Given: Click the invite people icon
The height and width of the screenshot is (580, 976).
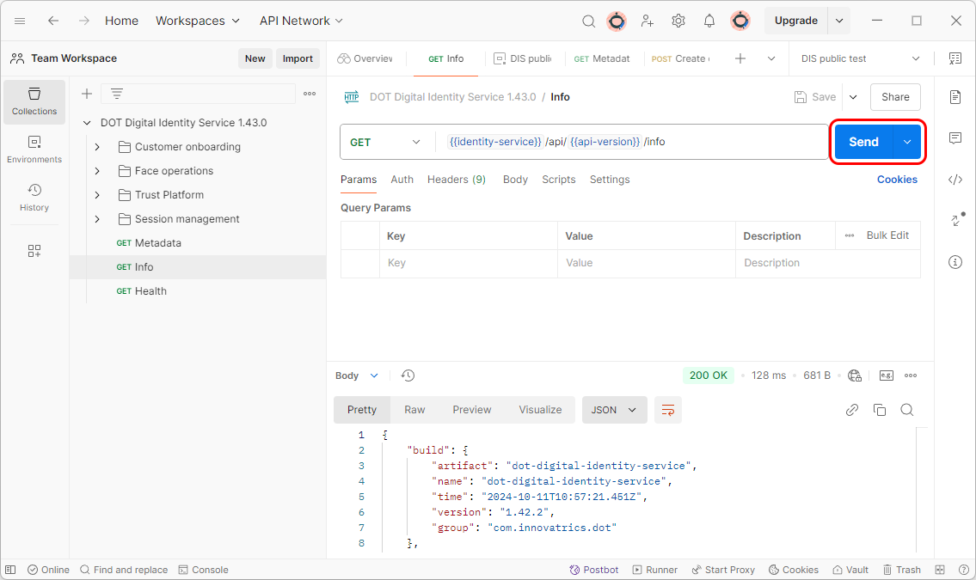Looking at the screenshot, I should (x=648, y=21).
